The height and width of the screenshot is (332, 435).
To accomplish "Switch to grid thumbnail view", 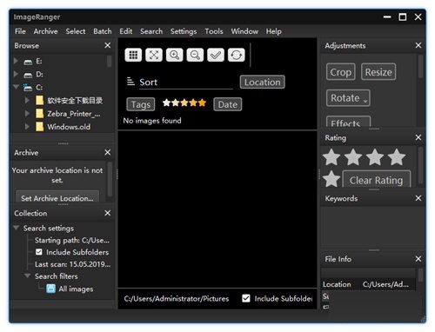I will coord(133,55).
